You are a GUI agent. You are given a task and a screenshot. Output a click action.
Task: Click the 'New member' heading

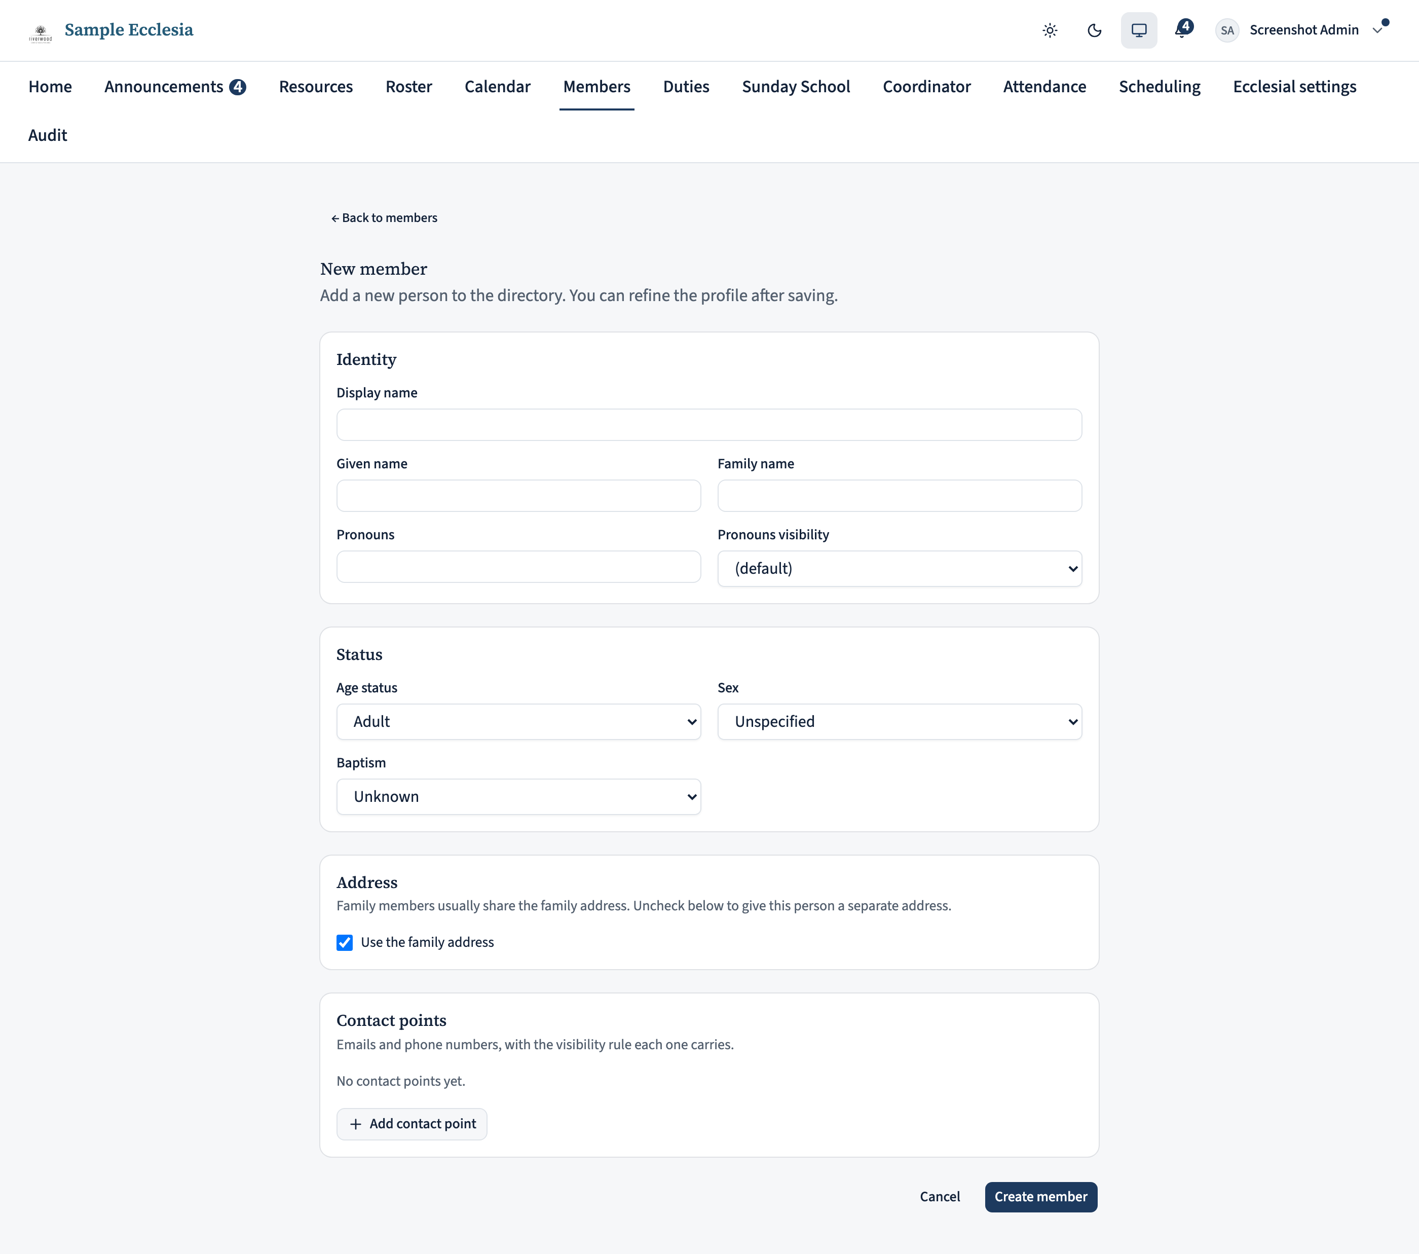click(x=374, y=269)
